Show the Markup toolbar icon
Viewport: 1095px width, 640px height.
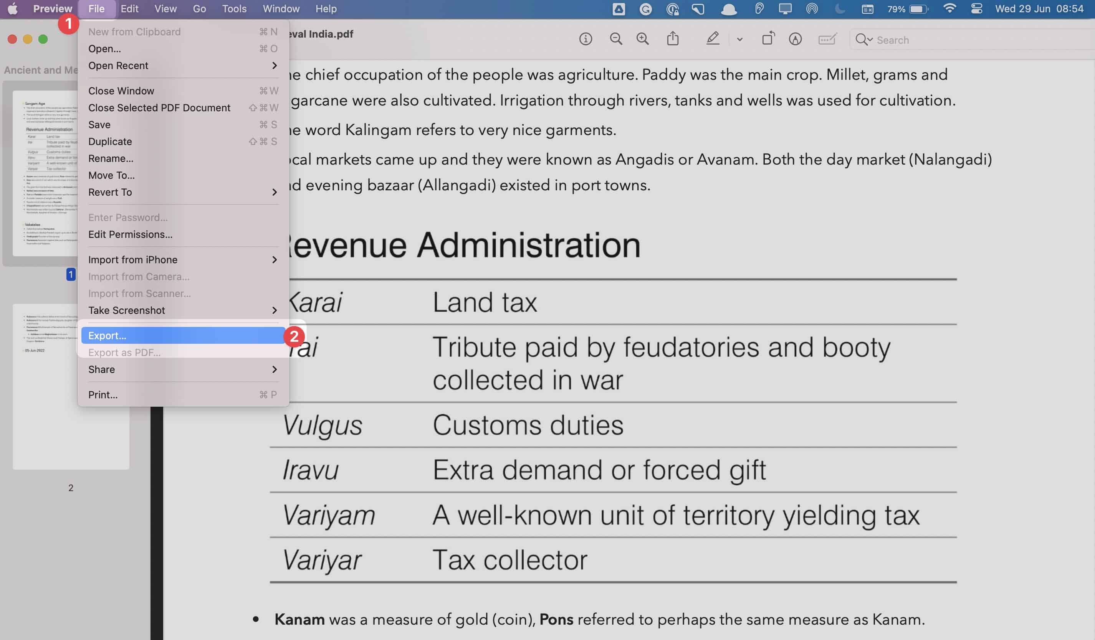[x=795, y=39]
